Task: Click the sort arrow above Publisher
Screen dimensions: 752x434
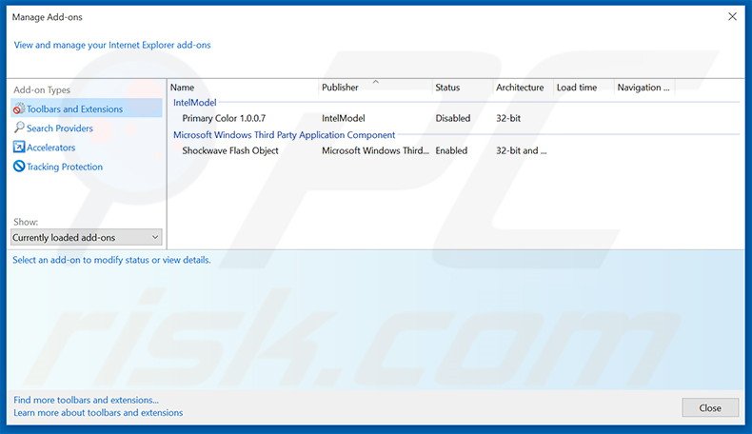Action: point(375,82)
